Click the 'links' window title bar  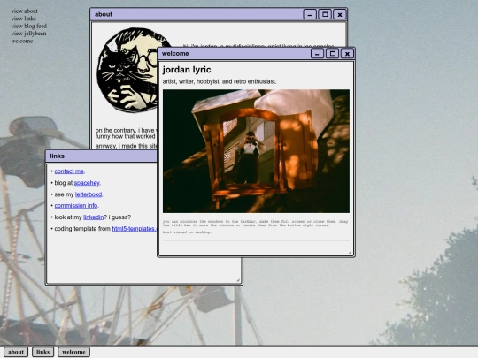[101, 156]
